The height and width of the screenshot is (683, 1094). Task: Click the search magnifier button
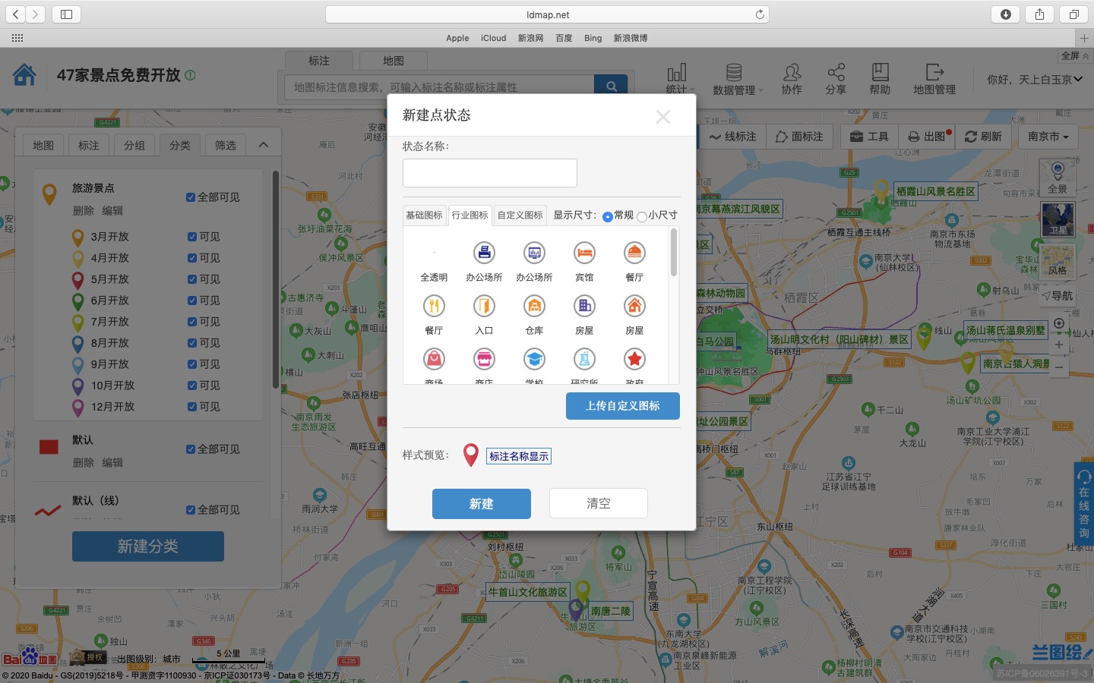(611, 87)
